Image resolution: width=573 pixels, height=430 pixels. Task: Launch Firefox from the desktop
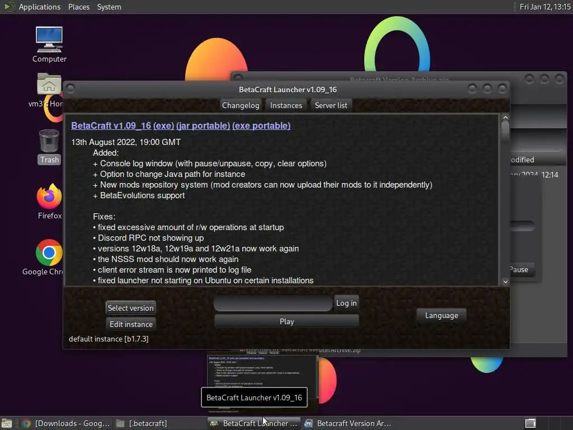[x=49, y=201]
